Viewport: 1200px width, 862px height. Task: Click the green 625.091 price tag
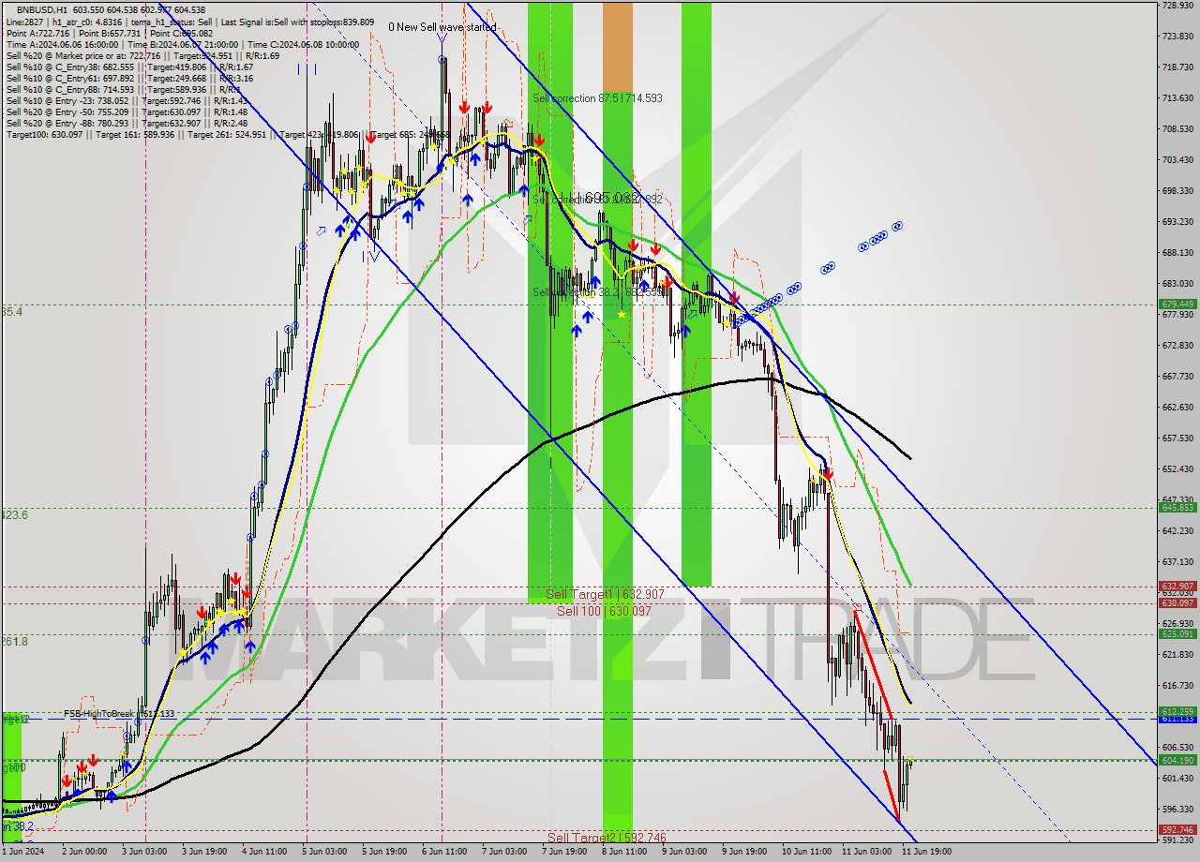(x=1177, y=633)
